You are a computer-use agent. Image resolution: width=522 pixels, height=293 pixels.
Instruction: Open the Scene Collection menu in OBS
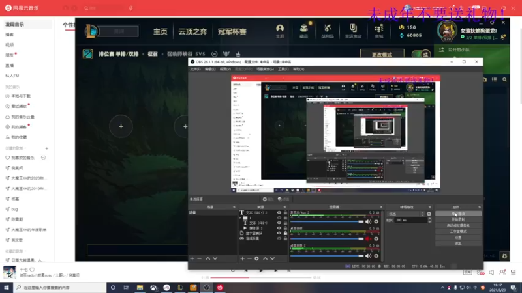pyautogui.click(x=265, y=69)
